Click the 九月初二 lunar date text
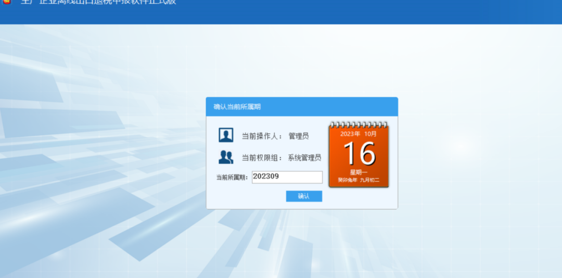Screen dimensions: 562x278 (x=370, y=180)
